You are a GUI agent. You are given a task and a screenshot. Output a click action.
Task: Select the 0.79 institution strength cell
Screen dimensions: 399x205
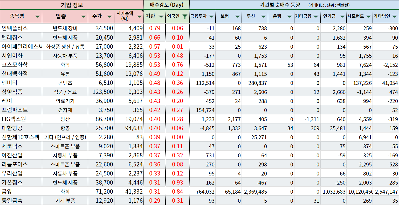[x=155, y=28]
